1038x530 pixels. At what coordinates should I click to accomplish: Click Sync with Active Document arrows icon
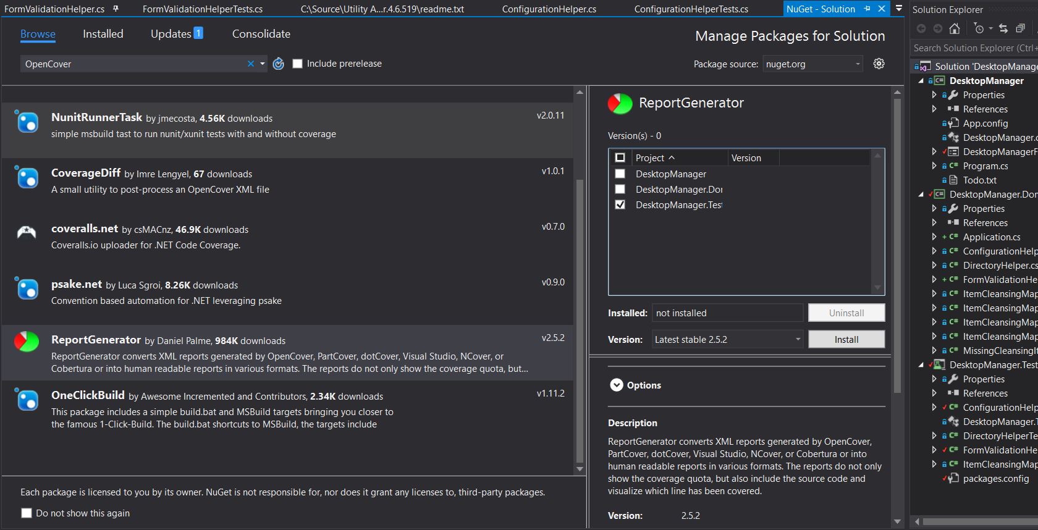tap(1003, 28)
